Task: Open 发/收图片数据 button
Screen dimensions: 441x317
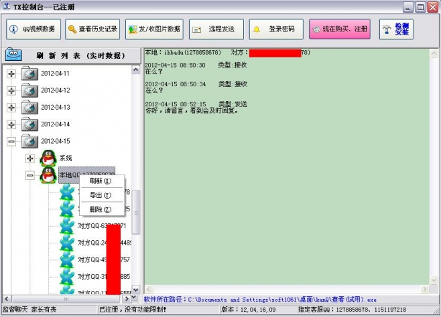Action: click(x=154, y=29)
